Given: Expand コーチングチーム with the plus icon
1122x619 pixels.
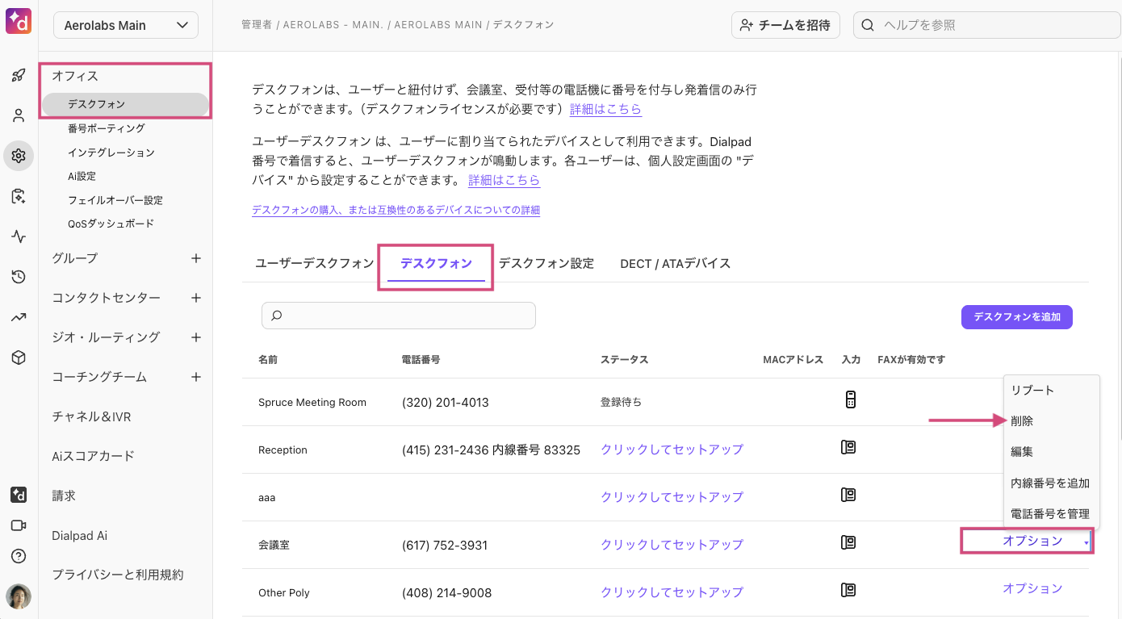Looking at the screenshot, I should tap(195, 377).
